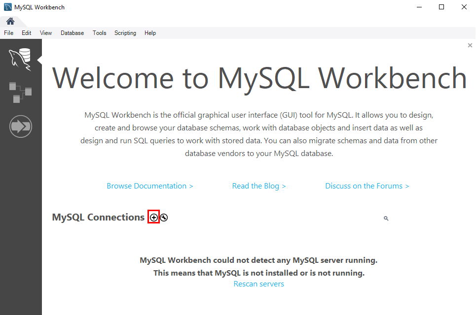The width and height of the screenshot is (476, 315).
Task: Open the Database menu
Action: [72, 33]
